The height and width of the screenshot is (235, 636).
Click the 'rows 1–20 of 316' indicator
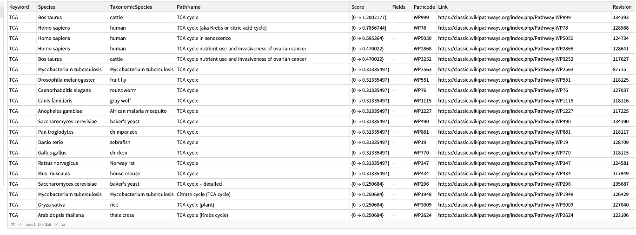click(x=38, y=224)
